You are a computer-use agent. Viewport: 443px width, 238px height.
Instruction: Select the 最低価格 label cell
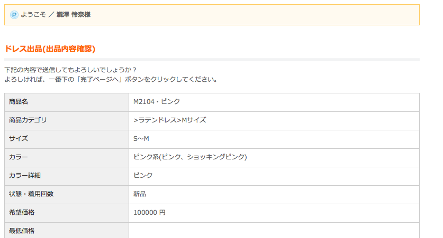(67, 231)
